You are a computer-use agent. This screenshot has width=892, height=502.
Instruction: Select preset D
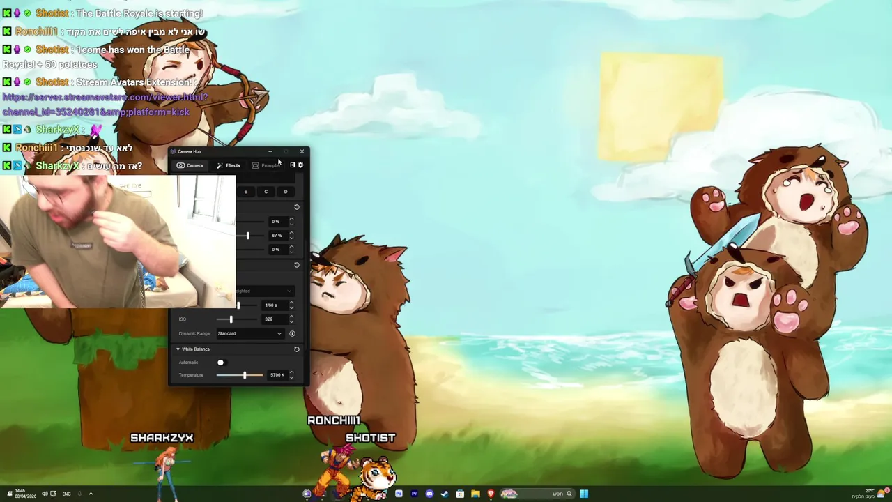286,192
